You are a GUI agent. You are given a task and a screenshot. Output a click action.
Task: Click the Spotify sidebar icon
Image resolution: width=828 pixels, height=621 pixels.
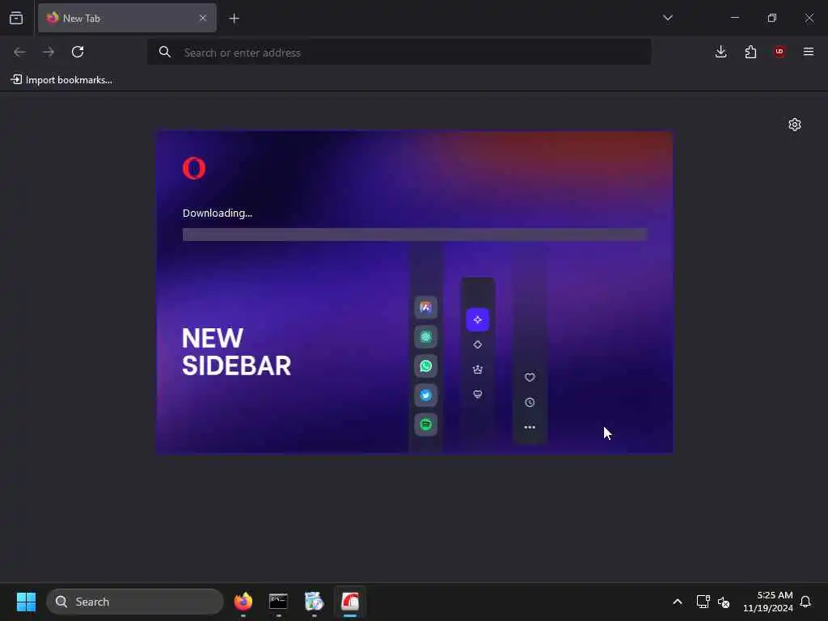[425, 425]
